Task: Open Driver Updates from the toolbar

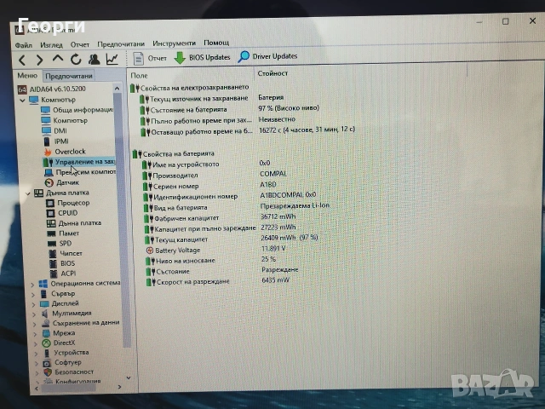Action: point(267,56)
